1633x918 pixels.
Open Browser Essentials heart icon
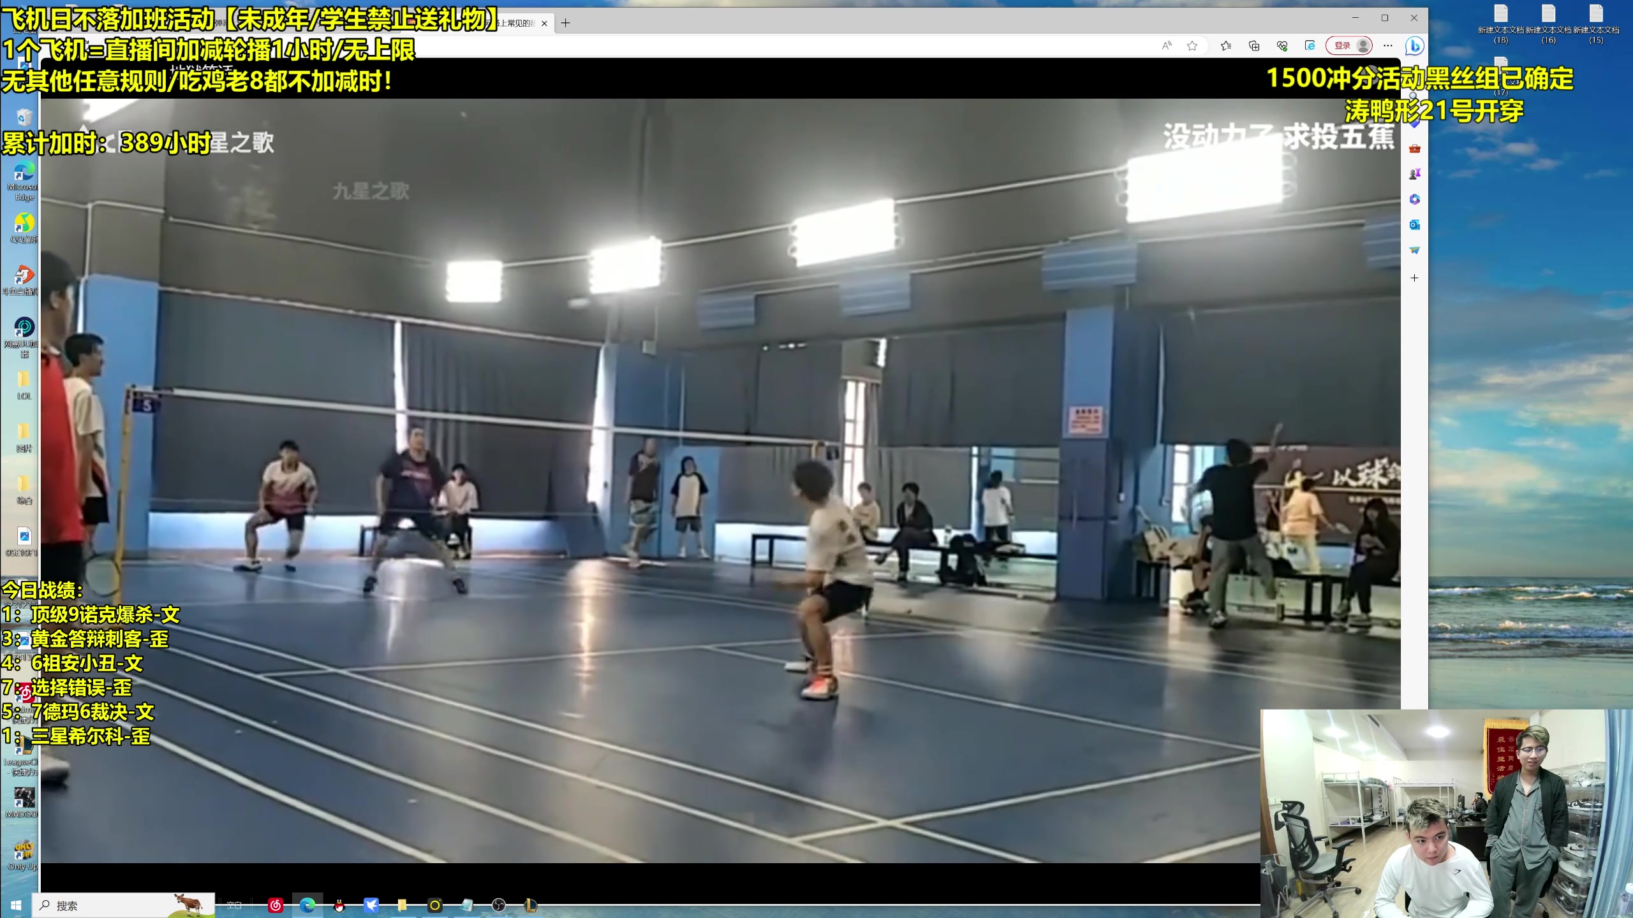(x=1282, y=46)
